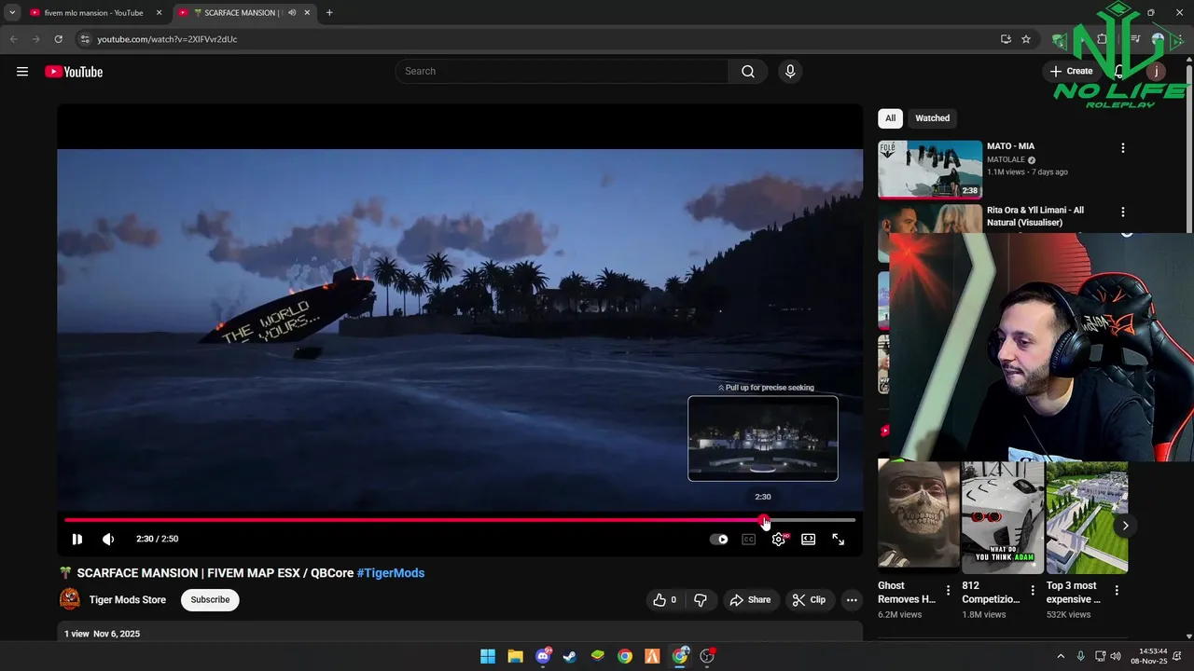Click into the YouTube search field
Image resolution: width=1194 pixels, height=671 pixels.
pos(562,72)
